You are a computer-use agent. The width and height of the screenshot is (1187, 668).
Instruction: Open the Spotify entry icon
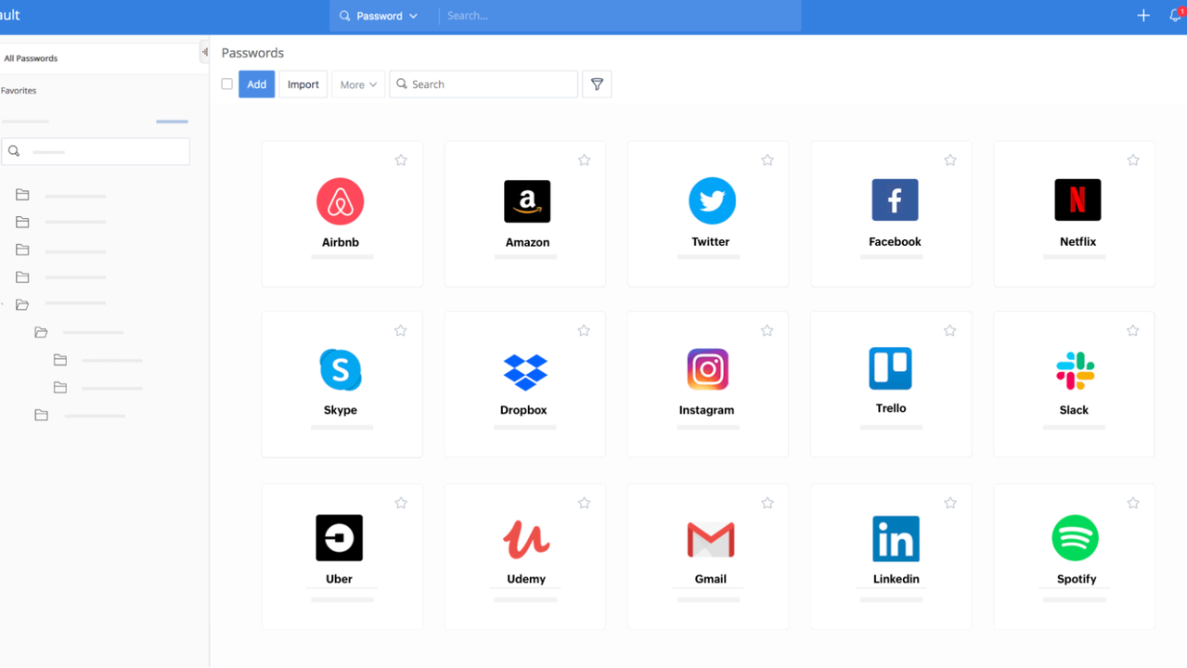point(1075,538)
